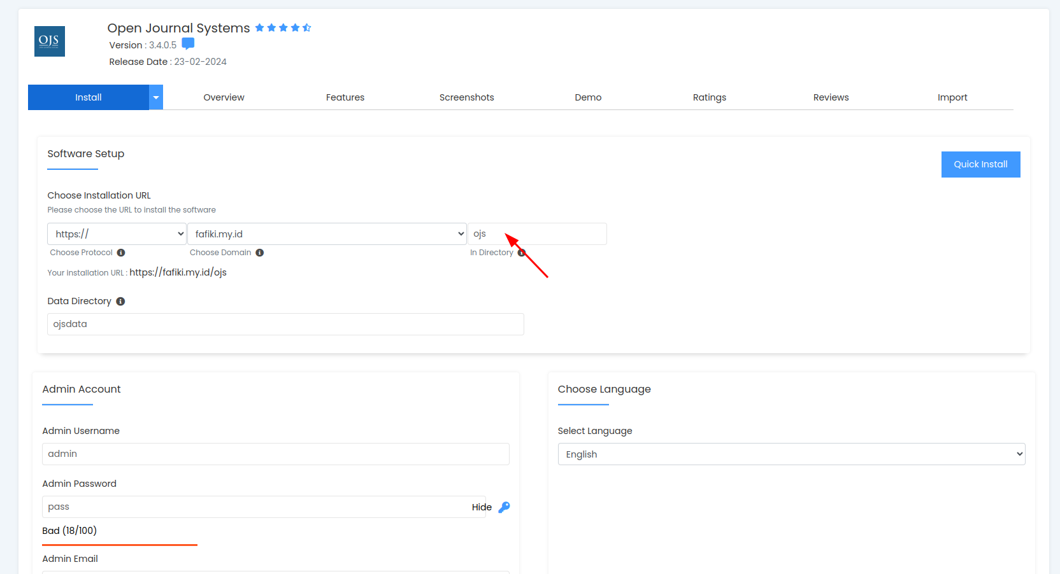Viewport: 1060px width, 574px height.
Task: Click the password strength meter bar
Action: 120,545
